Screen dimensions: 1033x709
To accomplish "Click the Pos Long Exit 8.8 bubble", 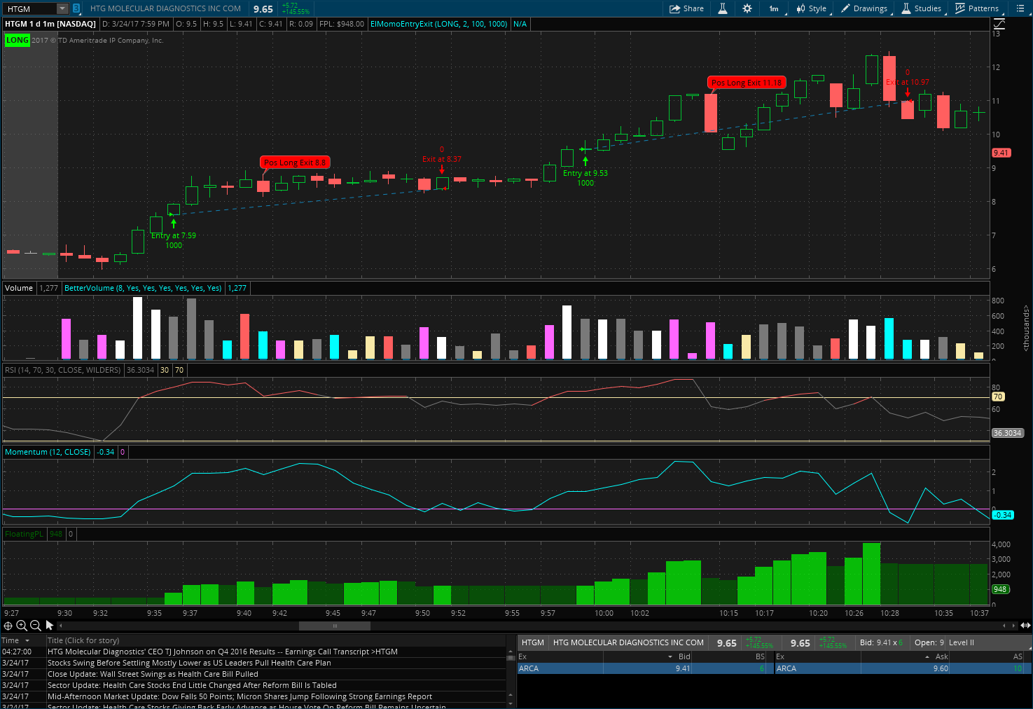I will click(x=294, y=162).
